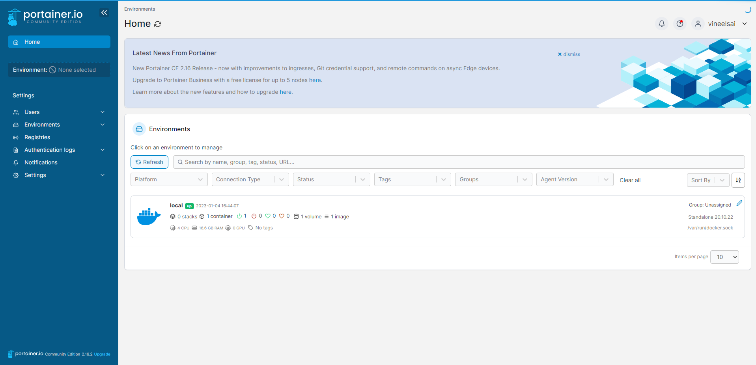The width and height of the screenshot is (756, 365).
Task: Click the help/support icon near the username
Action: (x=679, y=24)
